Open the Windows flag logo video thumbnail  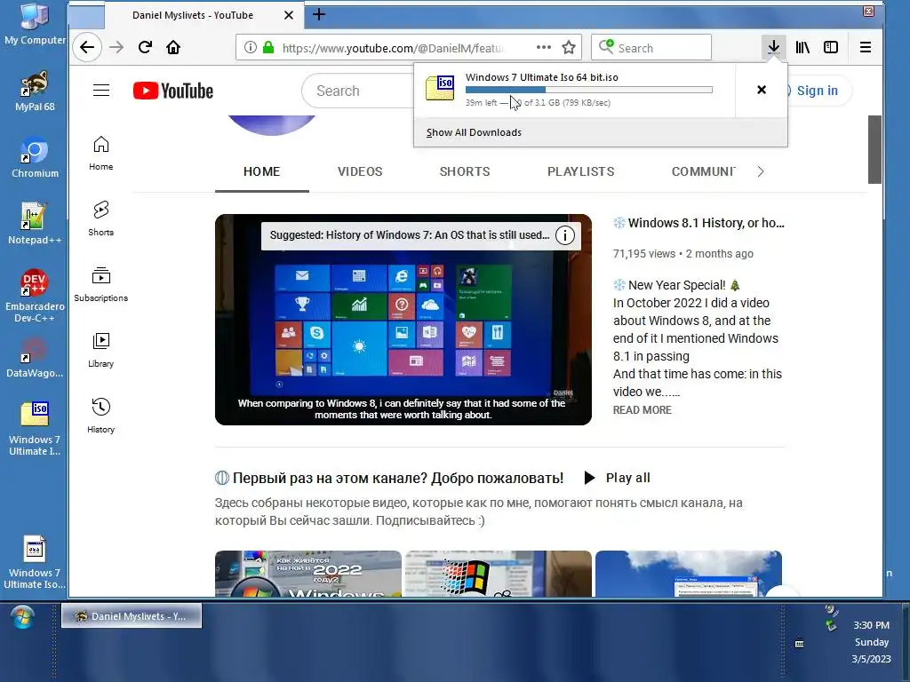pyautogui.click(x=498, y=574)
